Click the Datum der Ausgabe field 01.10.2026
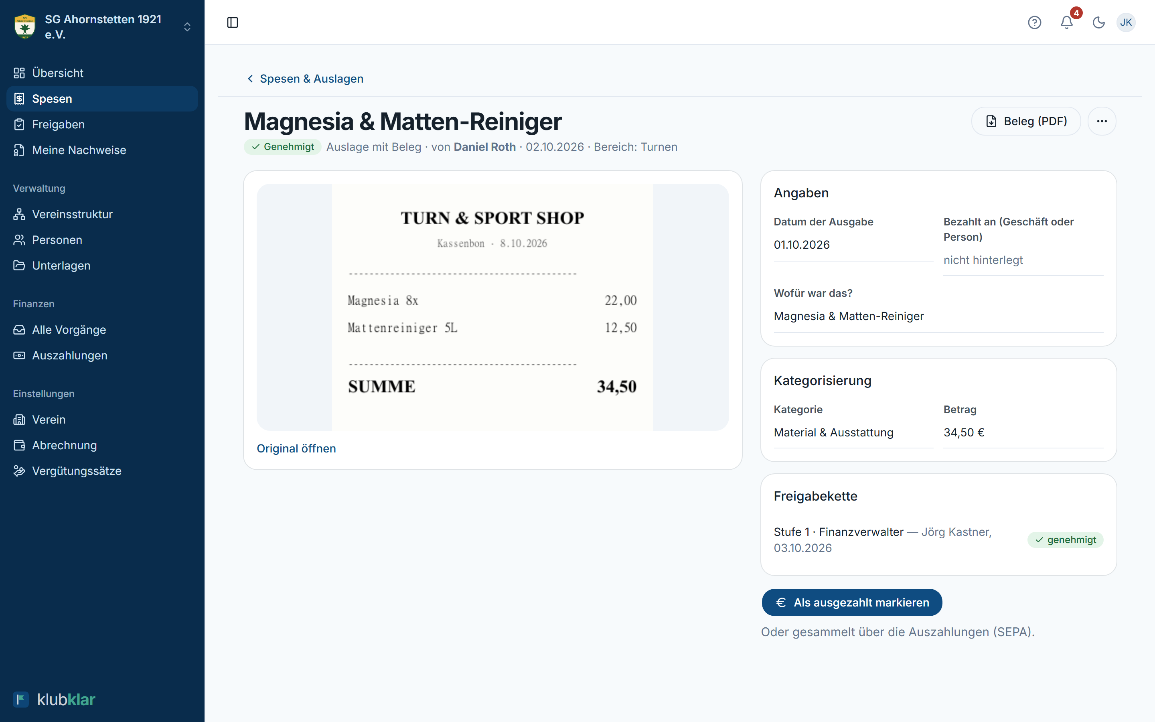This screenshot has width=1155, height=722. click(853, 245)
